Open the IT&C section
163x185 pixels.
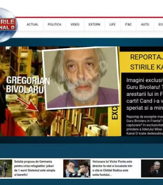(x=128, y=24)
